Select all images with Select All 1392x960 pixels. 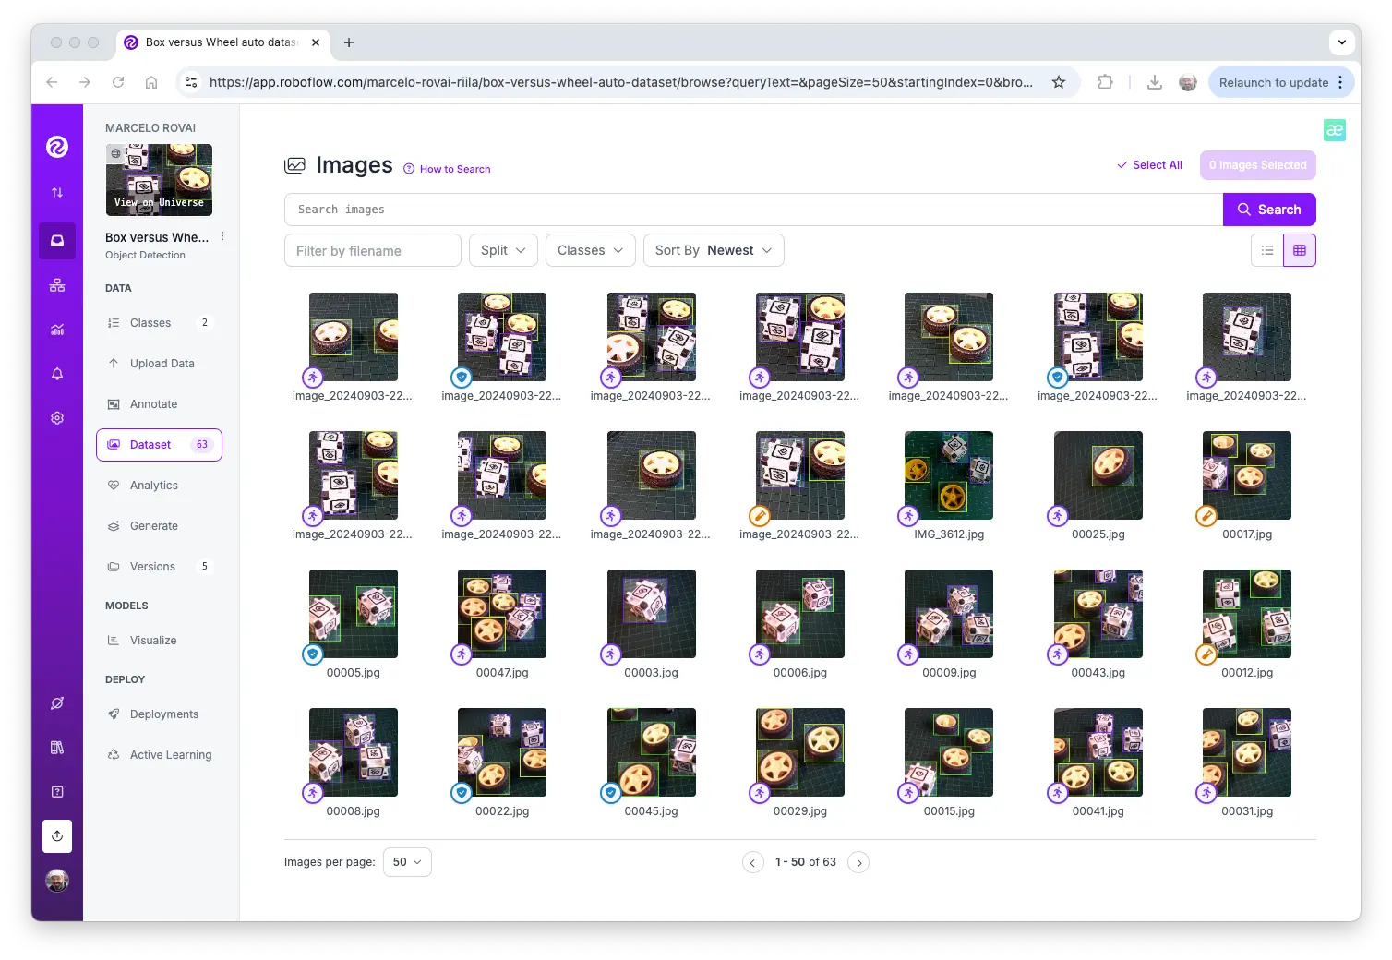click(1149, 165)
